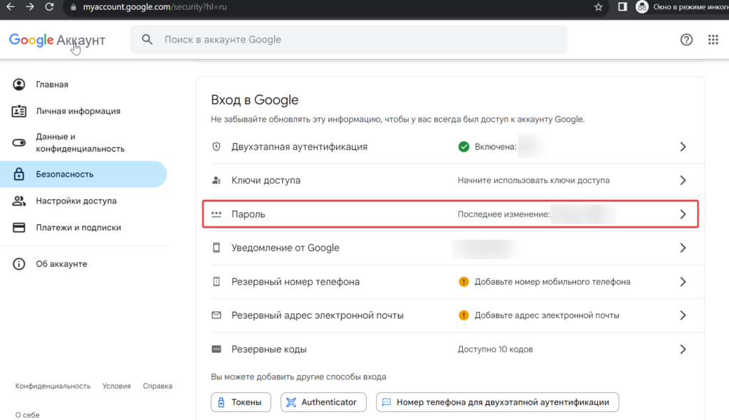Click the envelope icon beside Резервный адрес

tap(216, 315)
